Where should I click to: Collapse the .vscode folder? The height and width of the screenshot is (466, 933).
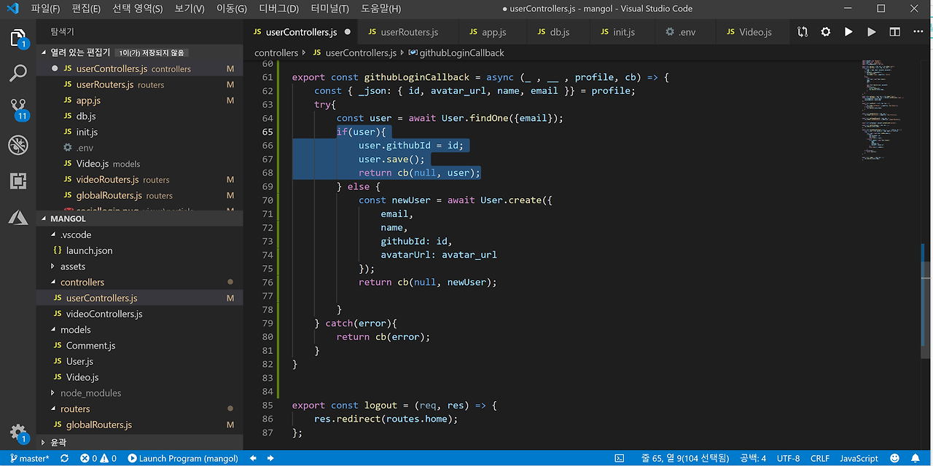coord(140,234)
